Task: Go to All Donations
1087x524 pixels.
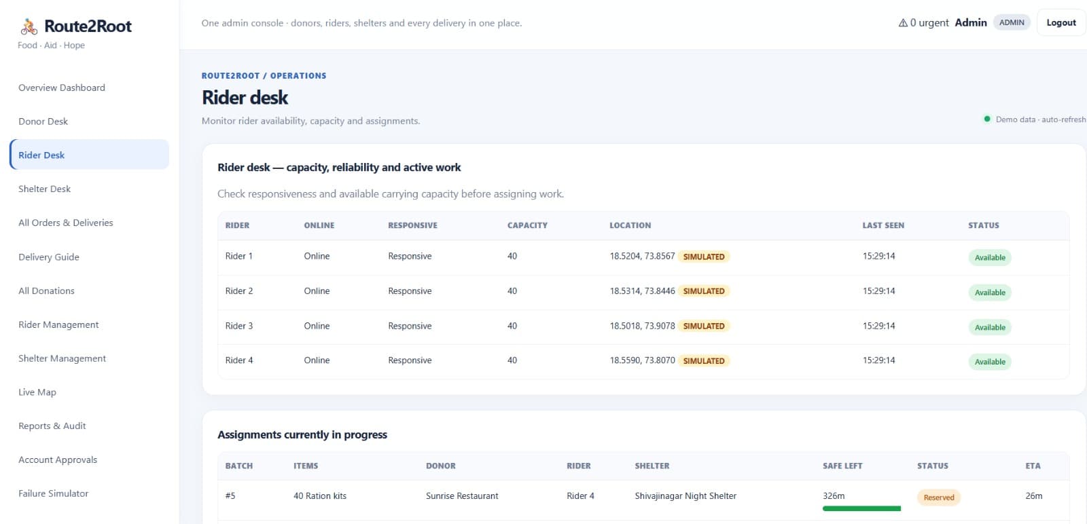Action: coord(46,291)
